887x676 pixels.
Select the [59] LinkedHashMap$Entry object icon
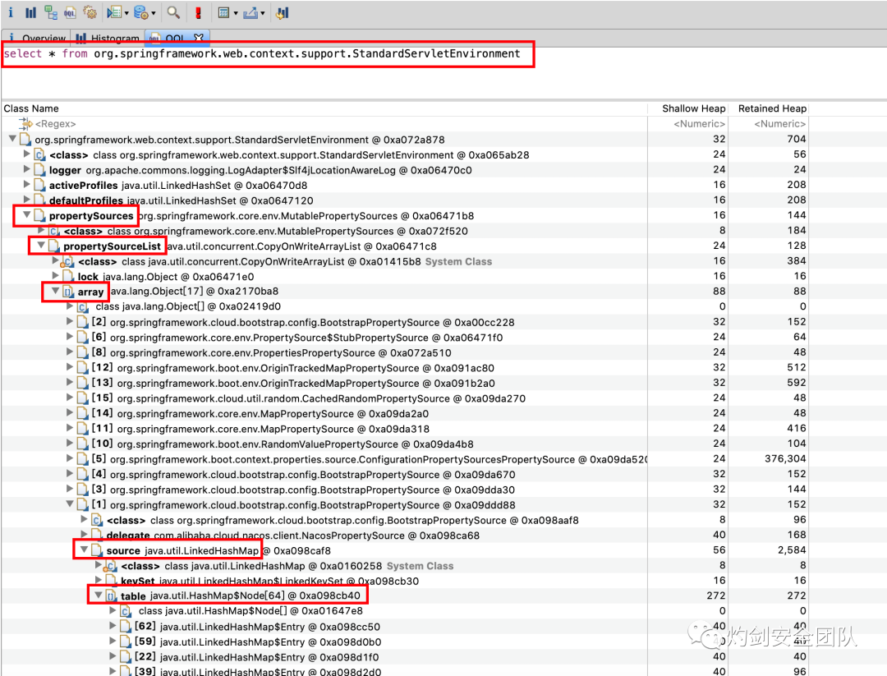[x=126, y=642]
